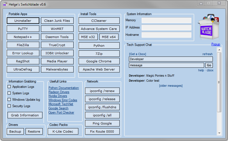The width and height of the screenshot is (228, 141).
Task: Open PuTTY from Portable Apps
Action: pyautogui.click(x=23, y=29)
